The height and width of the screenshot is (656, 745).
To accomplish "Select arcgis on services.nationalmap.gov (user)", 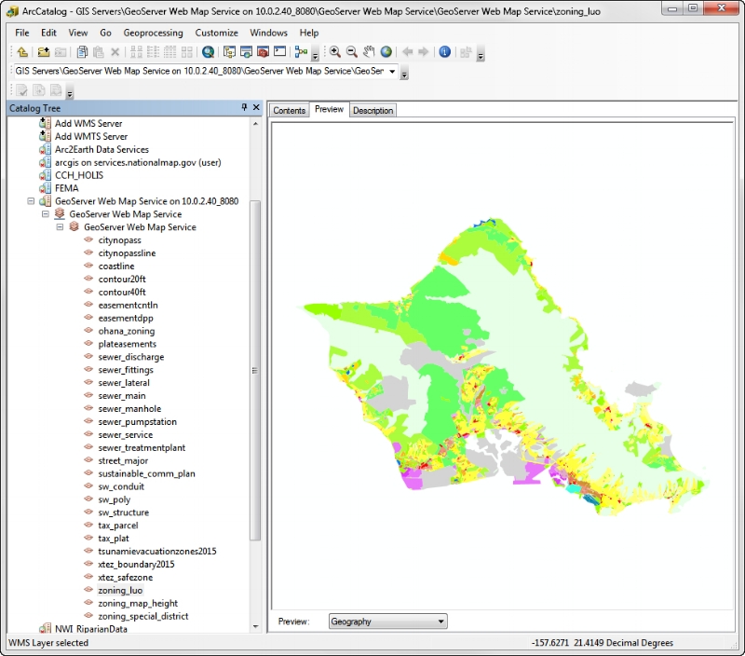I will tap(138, 162).
